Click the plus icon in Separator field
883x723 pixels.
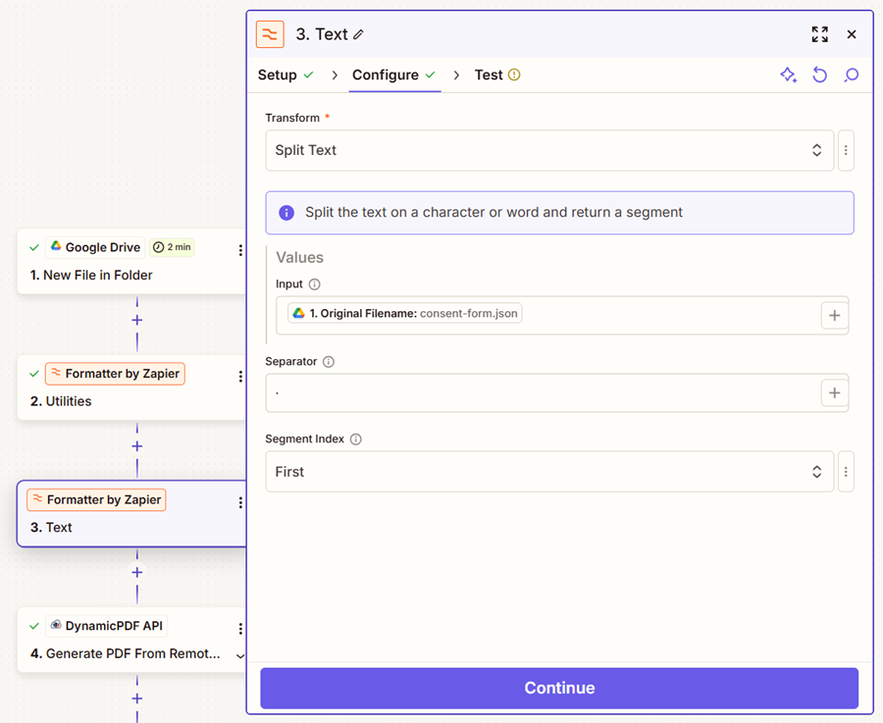click(834, 393)
